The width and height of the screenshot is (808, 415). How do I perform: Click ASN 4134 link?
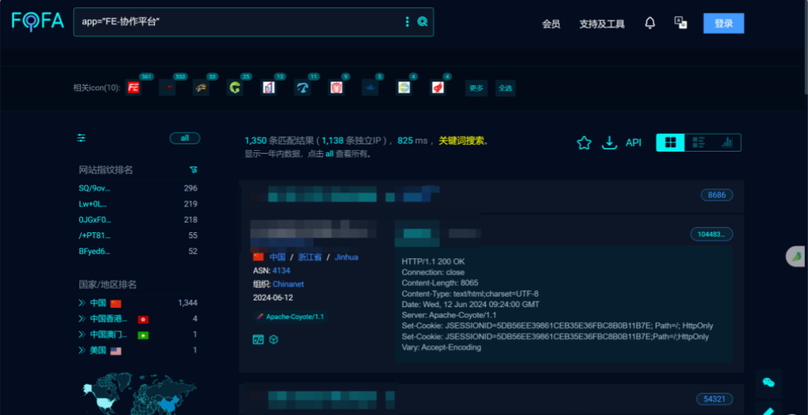pos(281,270)
